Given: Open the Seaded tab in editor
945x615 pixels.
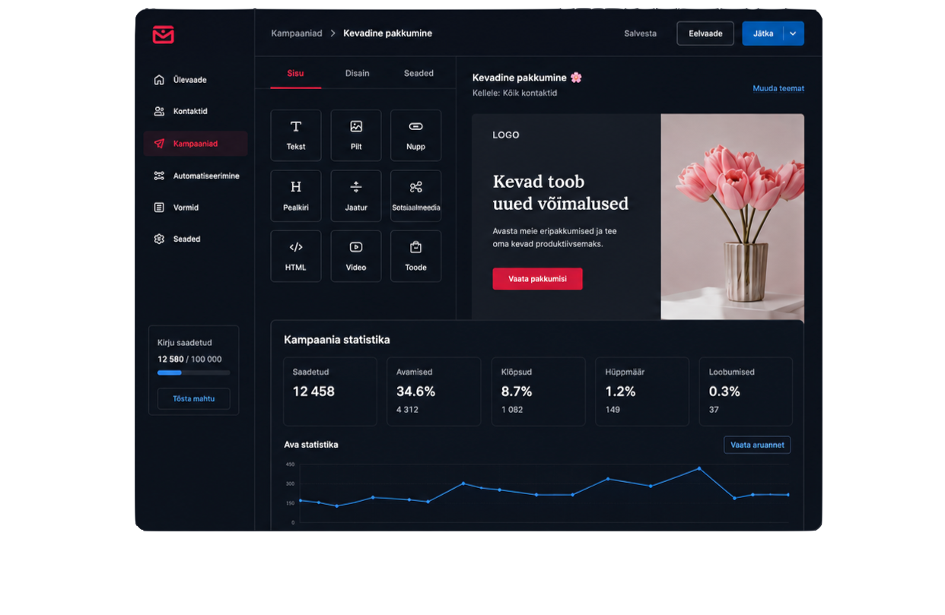Looking at the screenshot, I should (418, 73).
